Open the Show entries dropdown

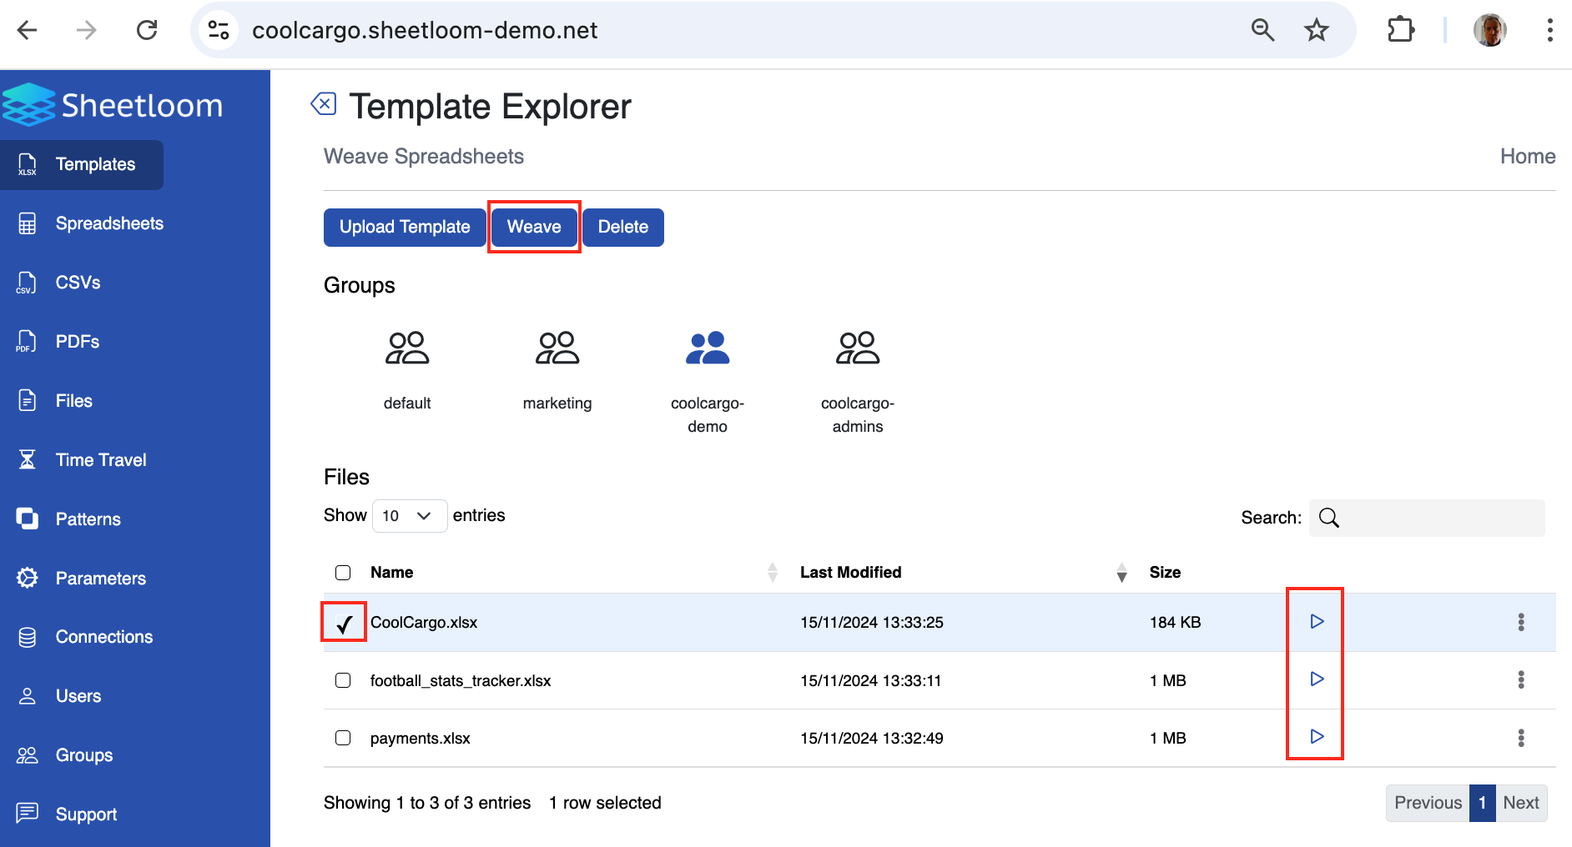click(409, 515)
